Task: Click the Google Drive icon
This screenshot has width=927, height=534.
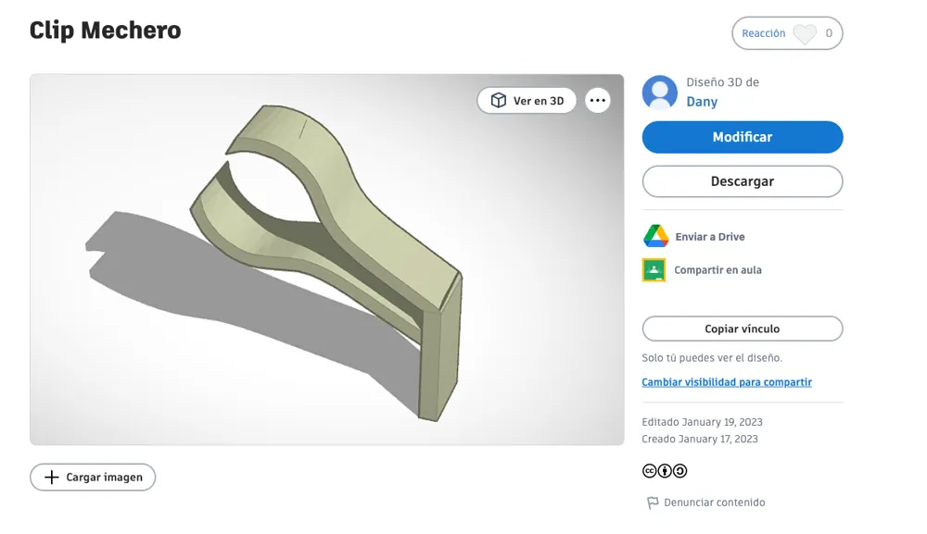Action: [x=655, y=236]
